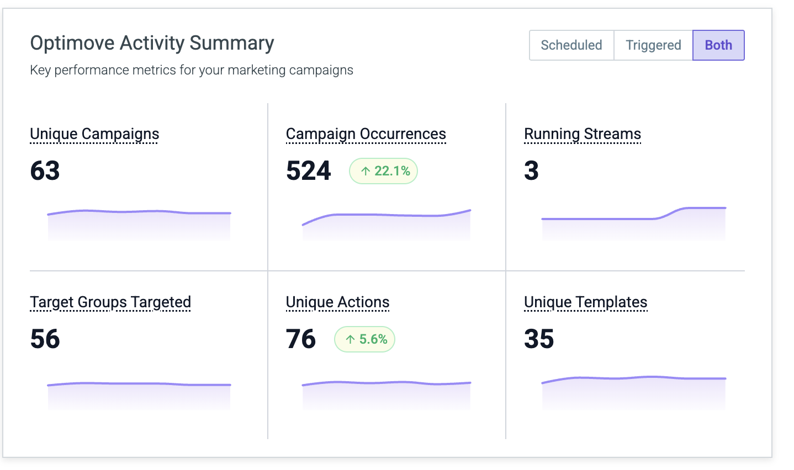Viewport: 794px width, 470px height.
Task: Click the up arrow in 22.1% badge
Action: [365, 171]
